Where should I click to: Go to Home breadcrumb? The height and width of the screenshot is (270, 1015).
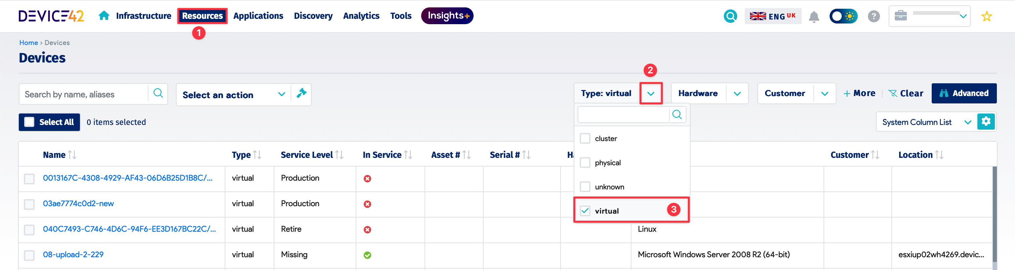(x=28, y=43)
